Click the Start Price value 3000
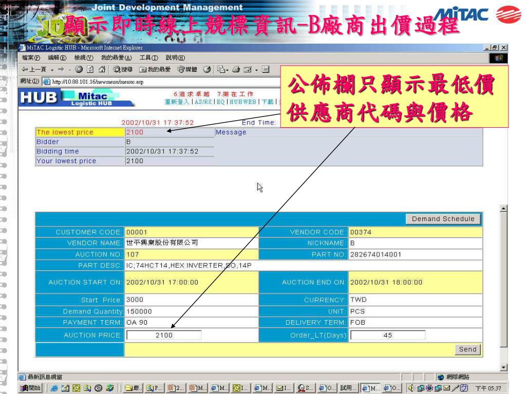Image resolution: width=526 pixels, height=394 pixels. coord(135,300)
